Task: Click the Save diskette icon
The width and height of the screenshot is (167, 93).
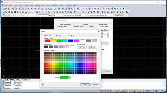Action: [9, 9]
